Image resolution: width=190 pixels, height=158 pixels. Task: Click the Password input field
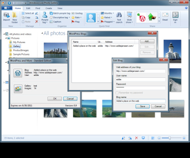(x=141, y=88)
